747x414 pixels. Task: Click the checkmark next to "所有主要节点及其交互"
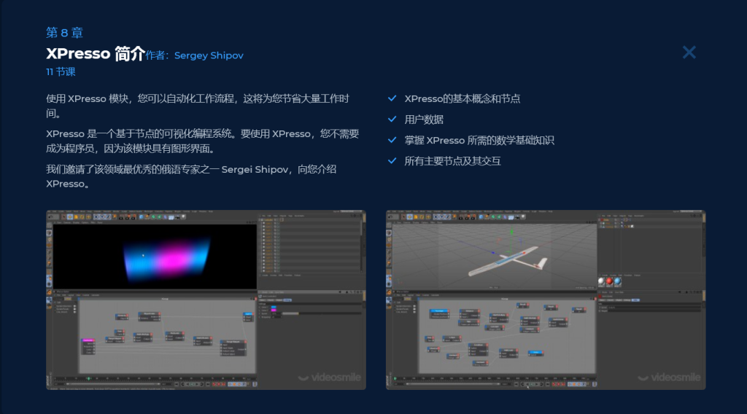[392, 161]
